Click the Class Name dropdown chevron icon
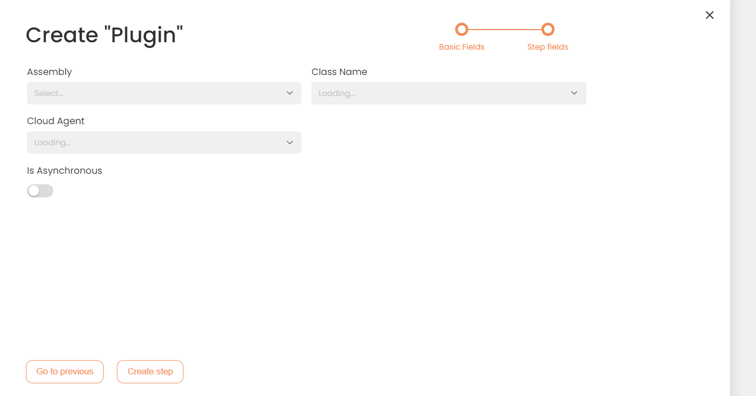The height and width of the screenshot is (396, 756). click(x=574, y=93)
